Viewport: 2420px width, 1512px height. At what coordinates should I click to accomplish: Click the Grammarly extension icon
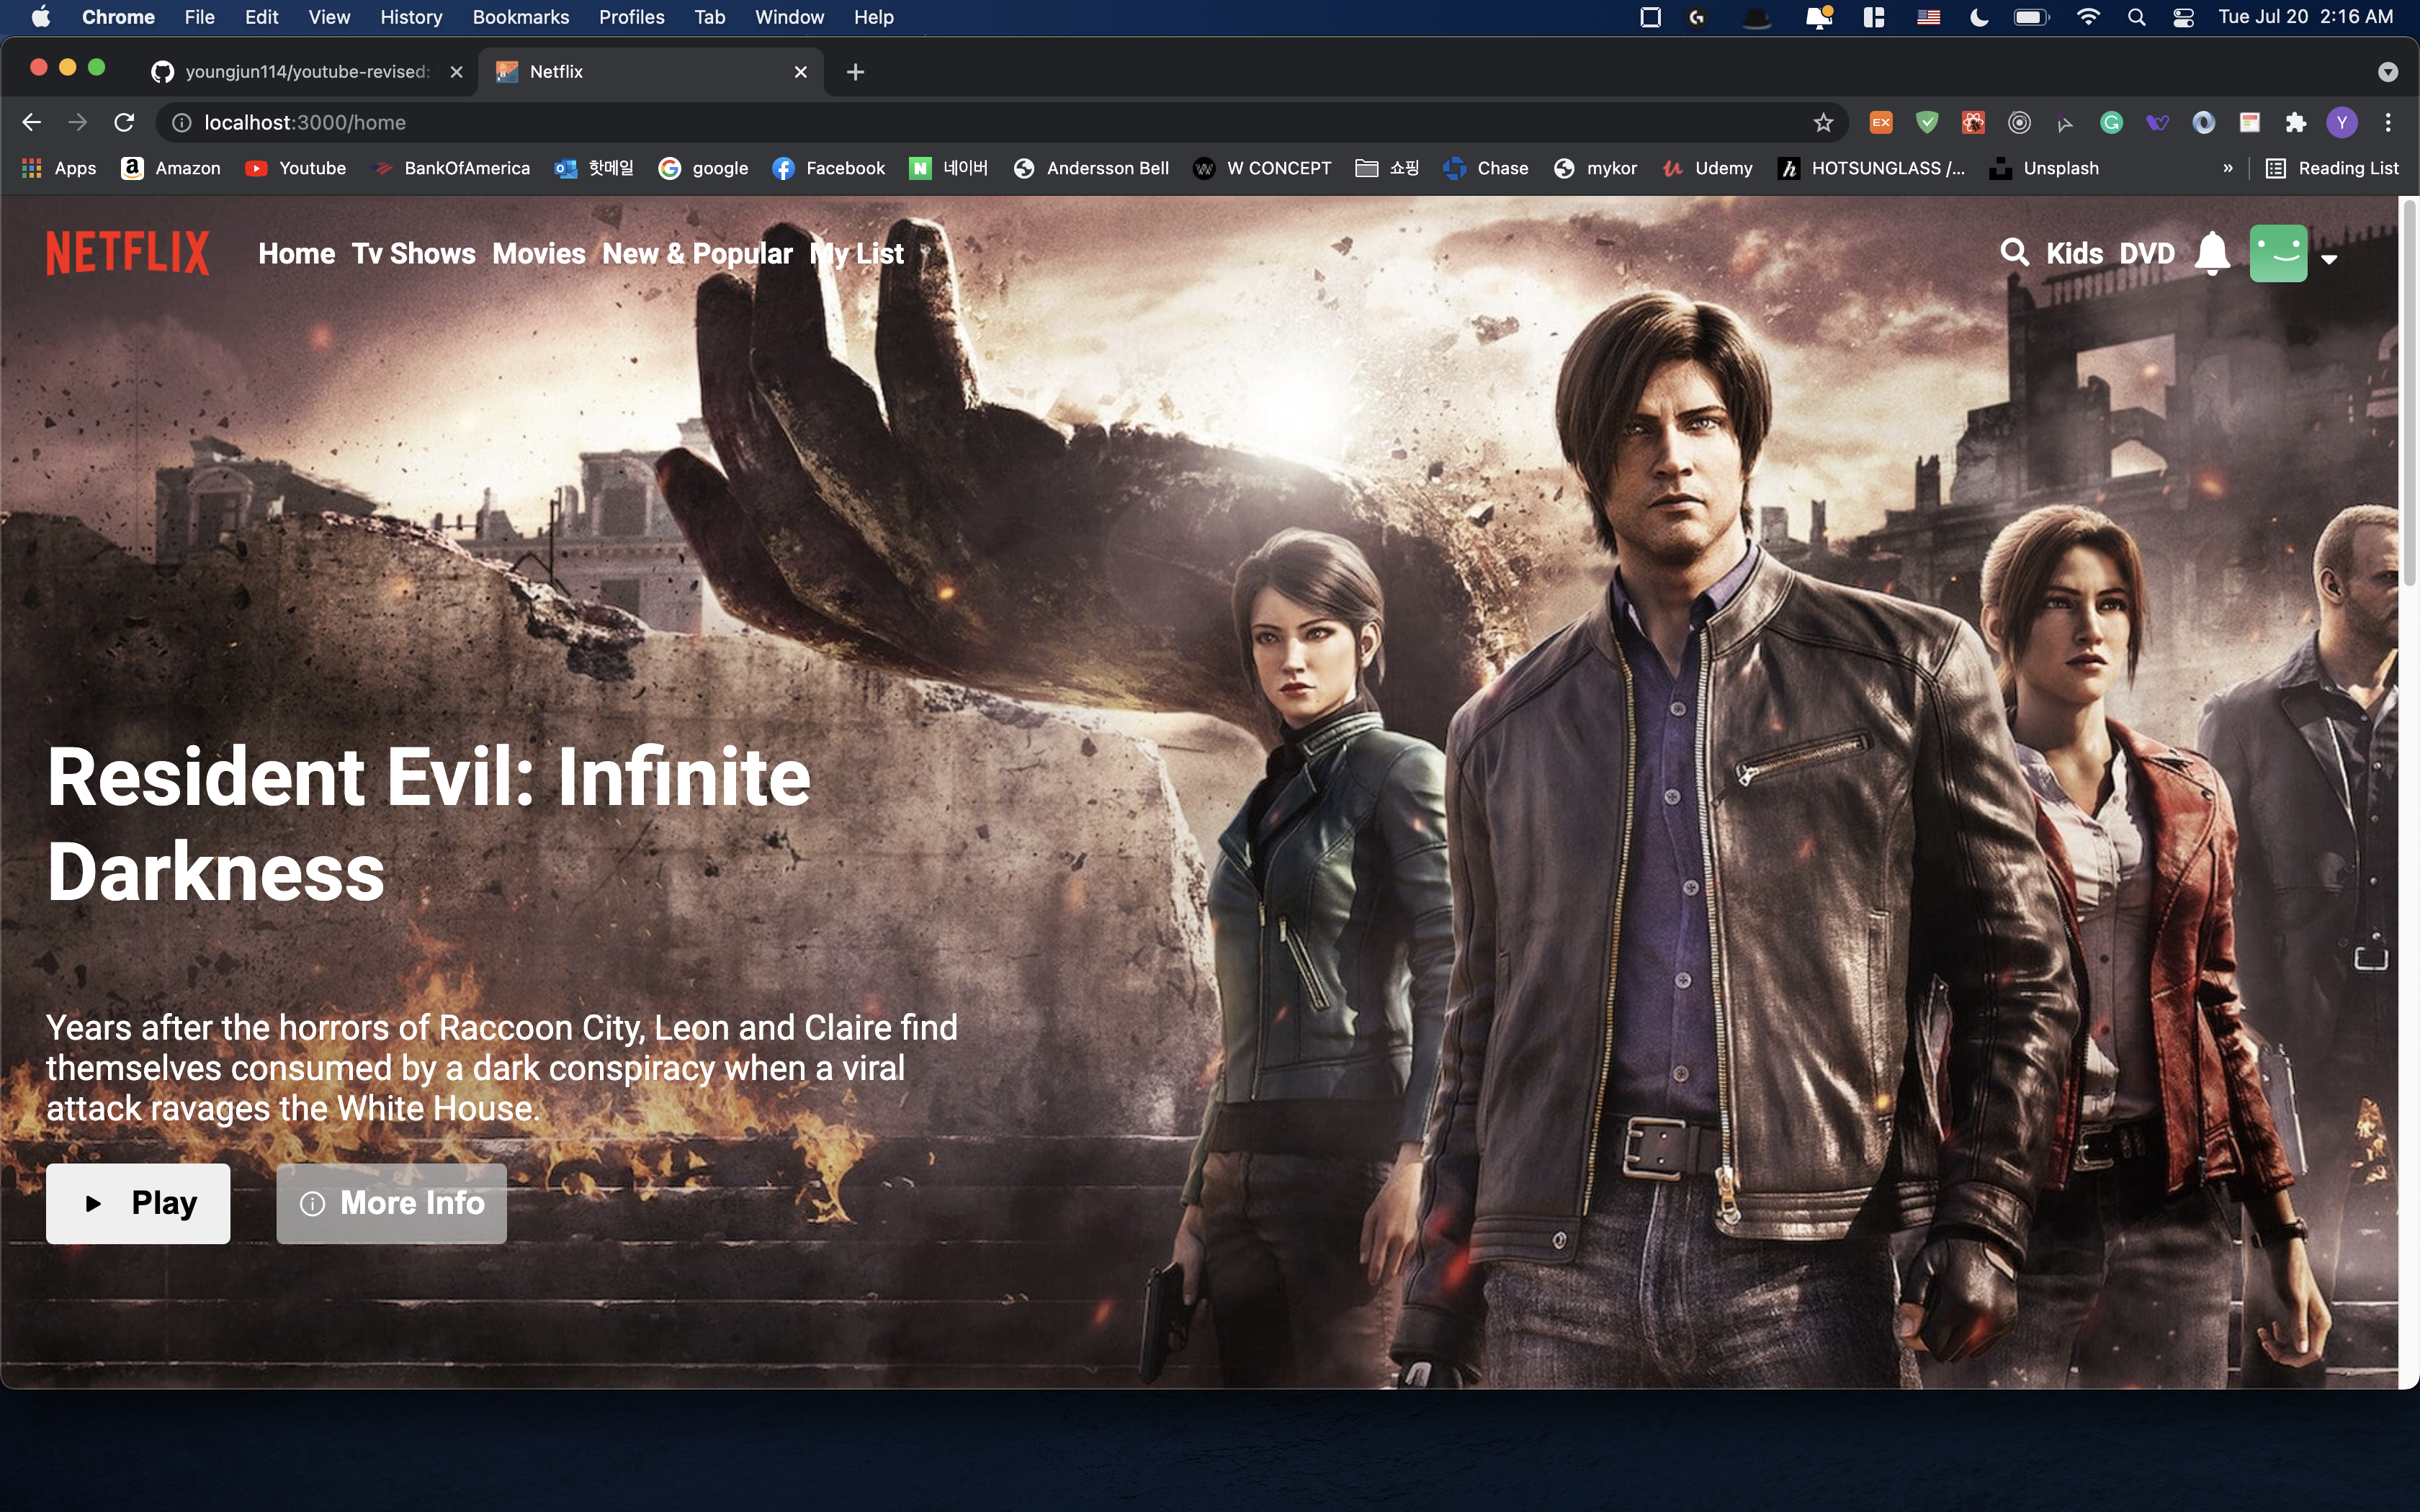pos(2111,122)
